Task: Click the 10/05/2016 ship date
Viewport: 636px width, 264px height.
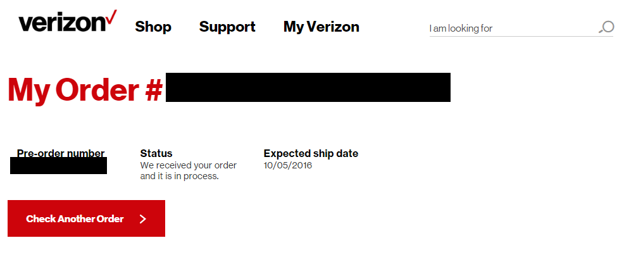Action: click(287, 165)
